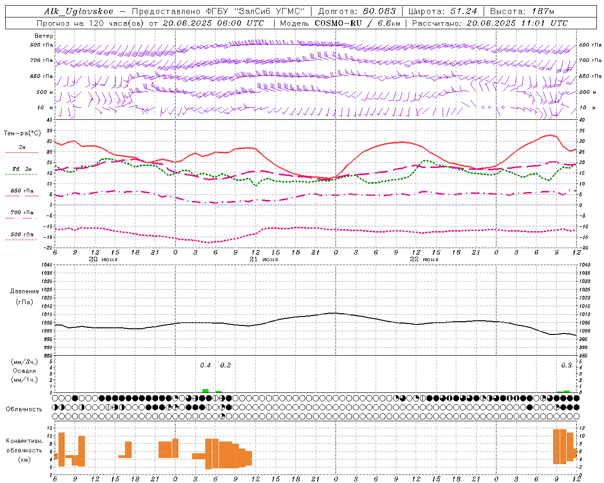
Task: Select the elevation value Высота: 187м
Action: coord(522,11)
